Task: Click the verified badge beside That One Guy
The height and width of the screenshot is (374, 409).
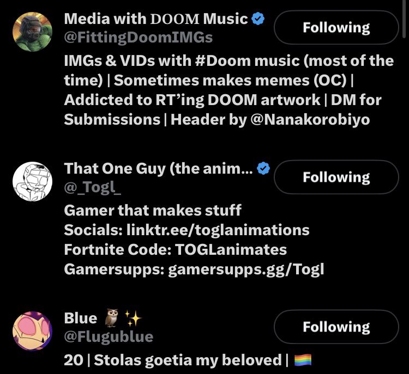Action: pyautogui.click(x=263, y=168)
